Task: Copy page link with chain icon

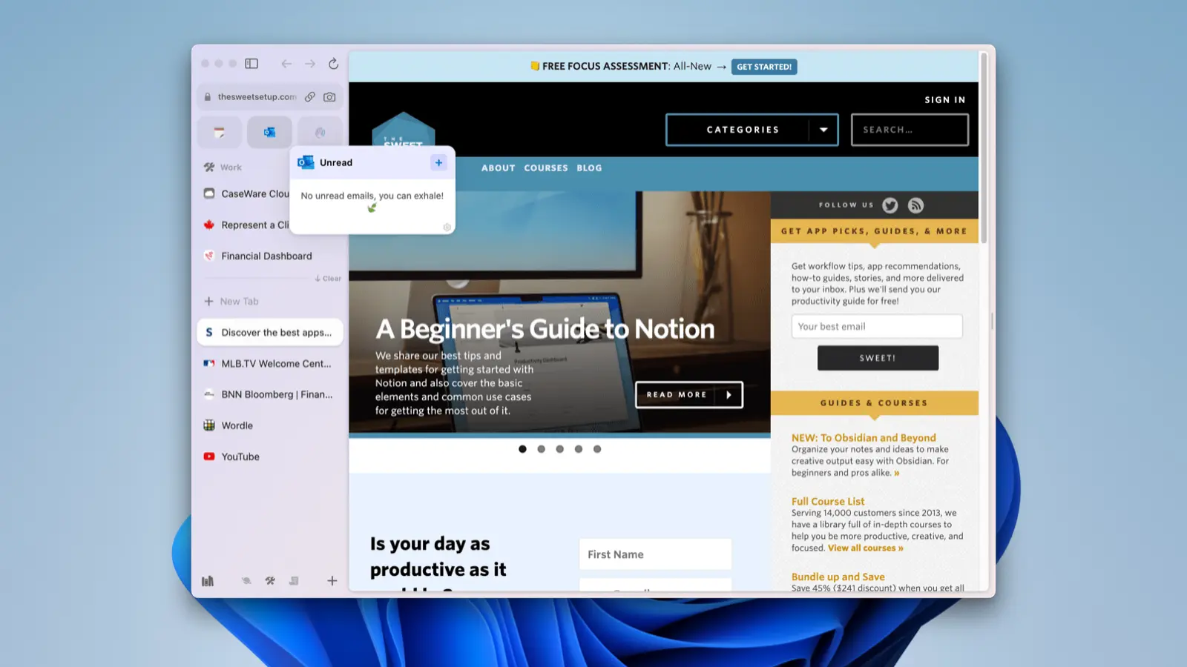Action: tap(310, 97)
